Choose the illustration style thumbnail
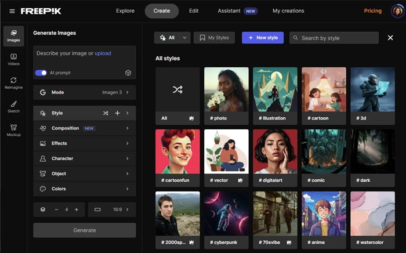Viewport: 406px width, 253px height. click(x=275, y=89)
